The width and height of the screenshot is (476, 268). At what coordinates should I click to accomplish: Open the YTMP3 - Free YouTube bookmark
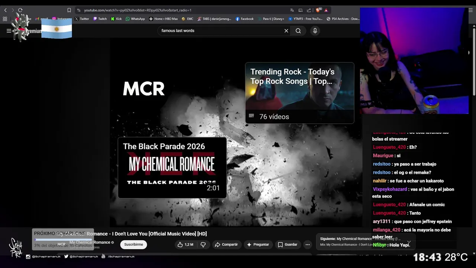[x=306, y=19]
